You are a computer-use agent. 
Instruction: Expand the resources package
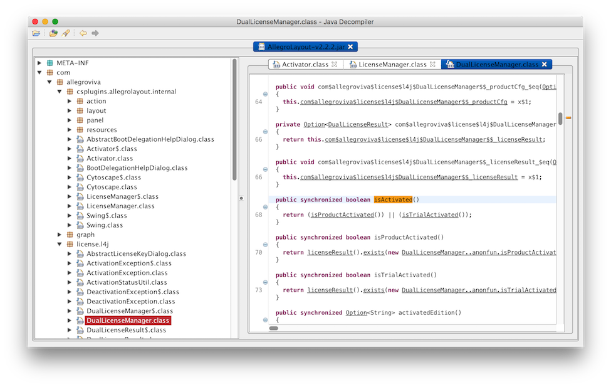click(70, 130)
